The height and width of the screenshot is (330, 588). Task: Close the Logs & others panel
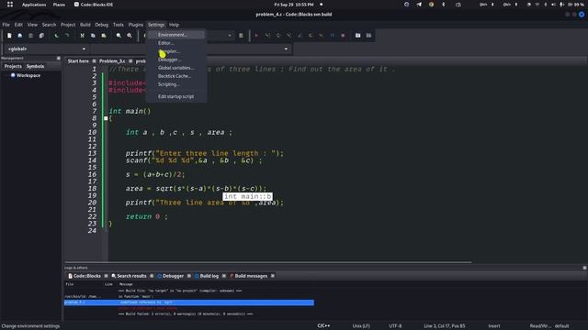584,268
